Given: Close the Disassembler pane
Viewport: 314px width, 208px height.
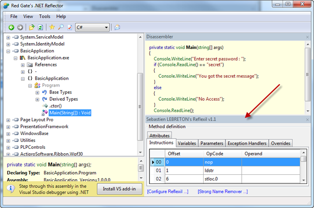Looking at the screenshot, I should (308, 37).
